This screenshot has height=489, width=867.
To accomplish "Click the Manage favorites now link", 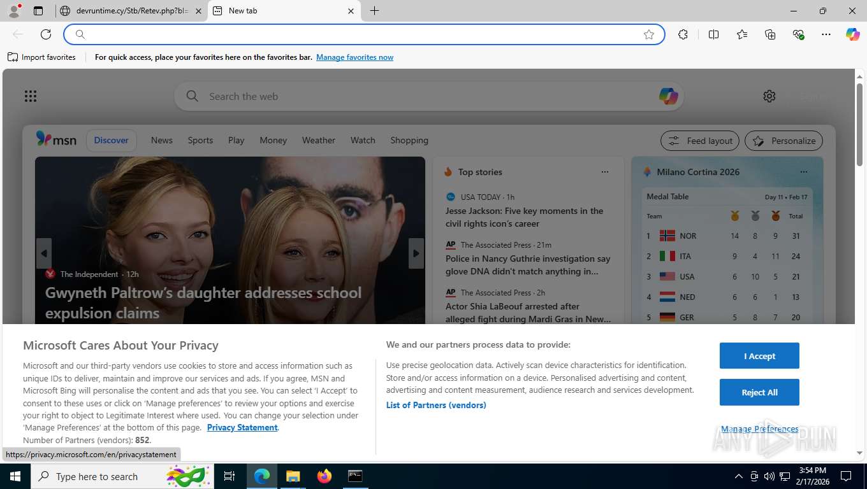I will click(x=354, y=57).
